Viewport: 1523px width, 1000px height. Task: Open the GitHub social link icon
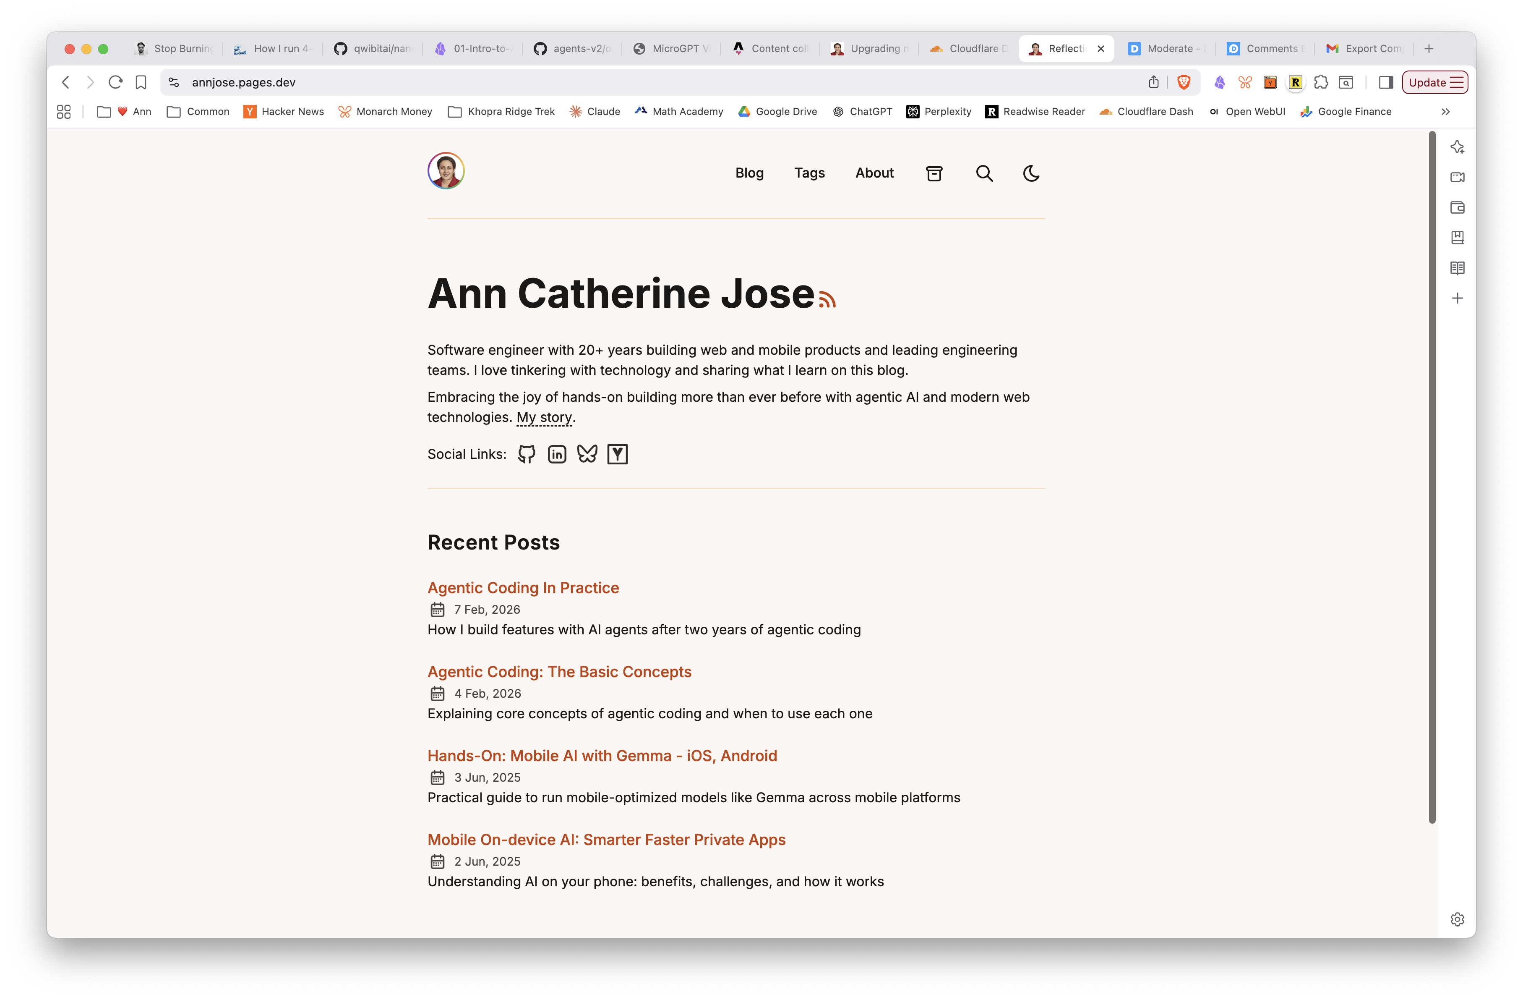[526, 455]
